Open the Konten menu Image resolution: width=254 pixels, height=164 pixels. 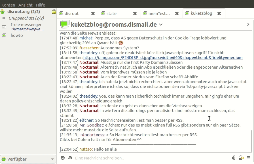coord(8,5)
